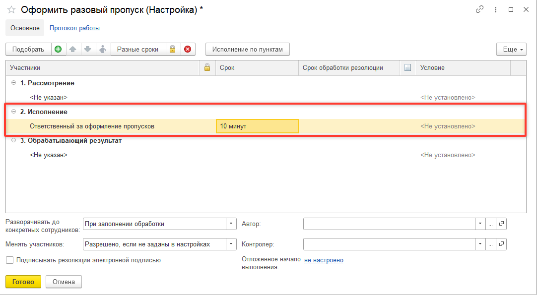The height and width of the screenshot is (295, 537).
Task: Open the Автор field selection dialog (ellipsis button)
Action: click(490, 224)
